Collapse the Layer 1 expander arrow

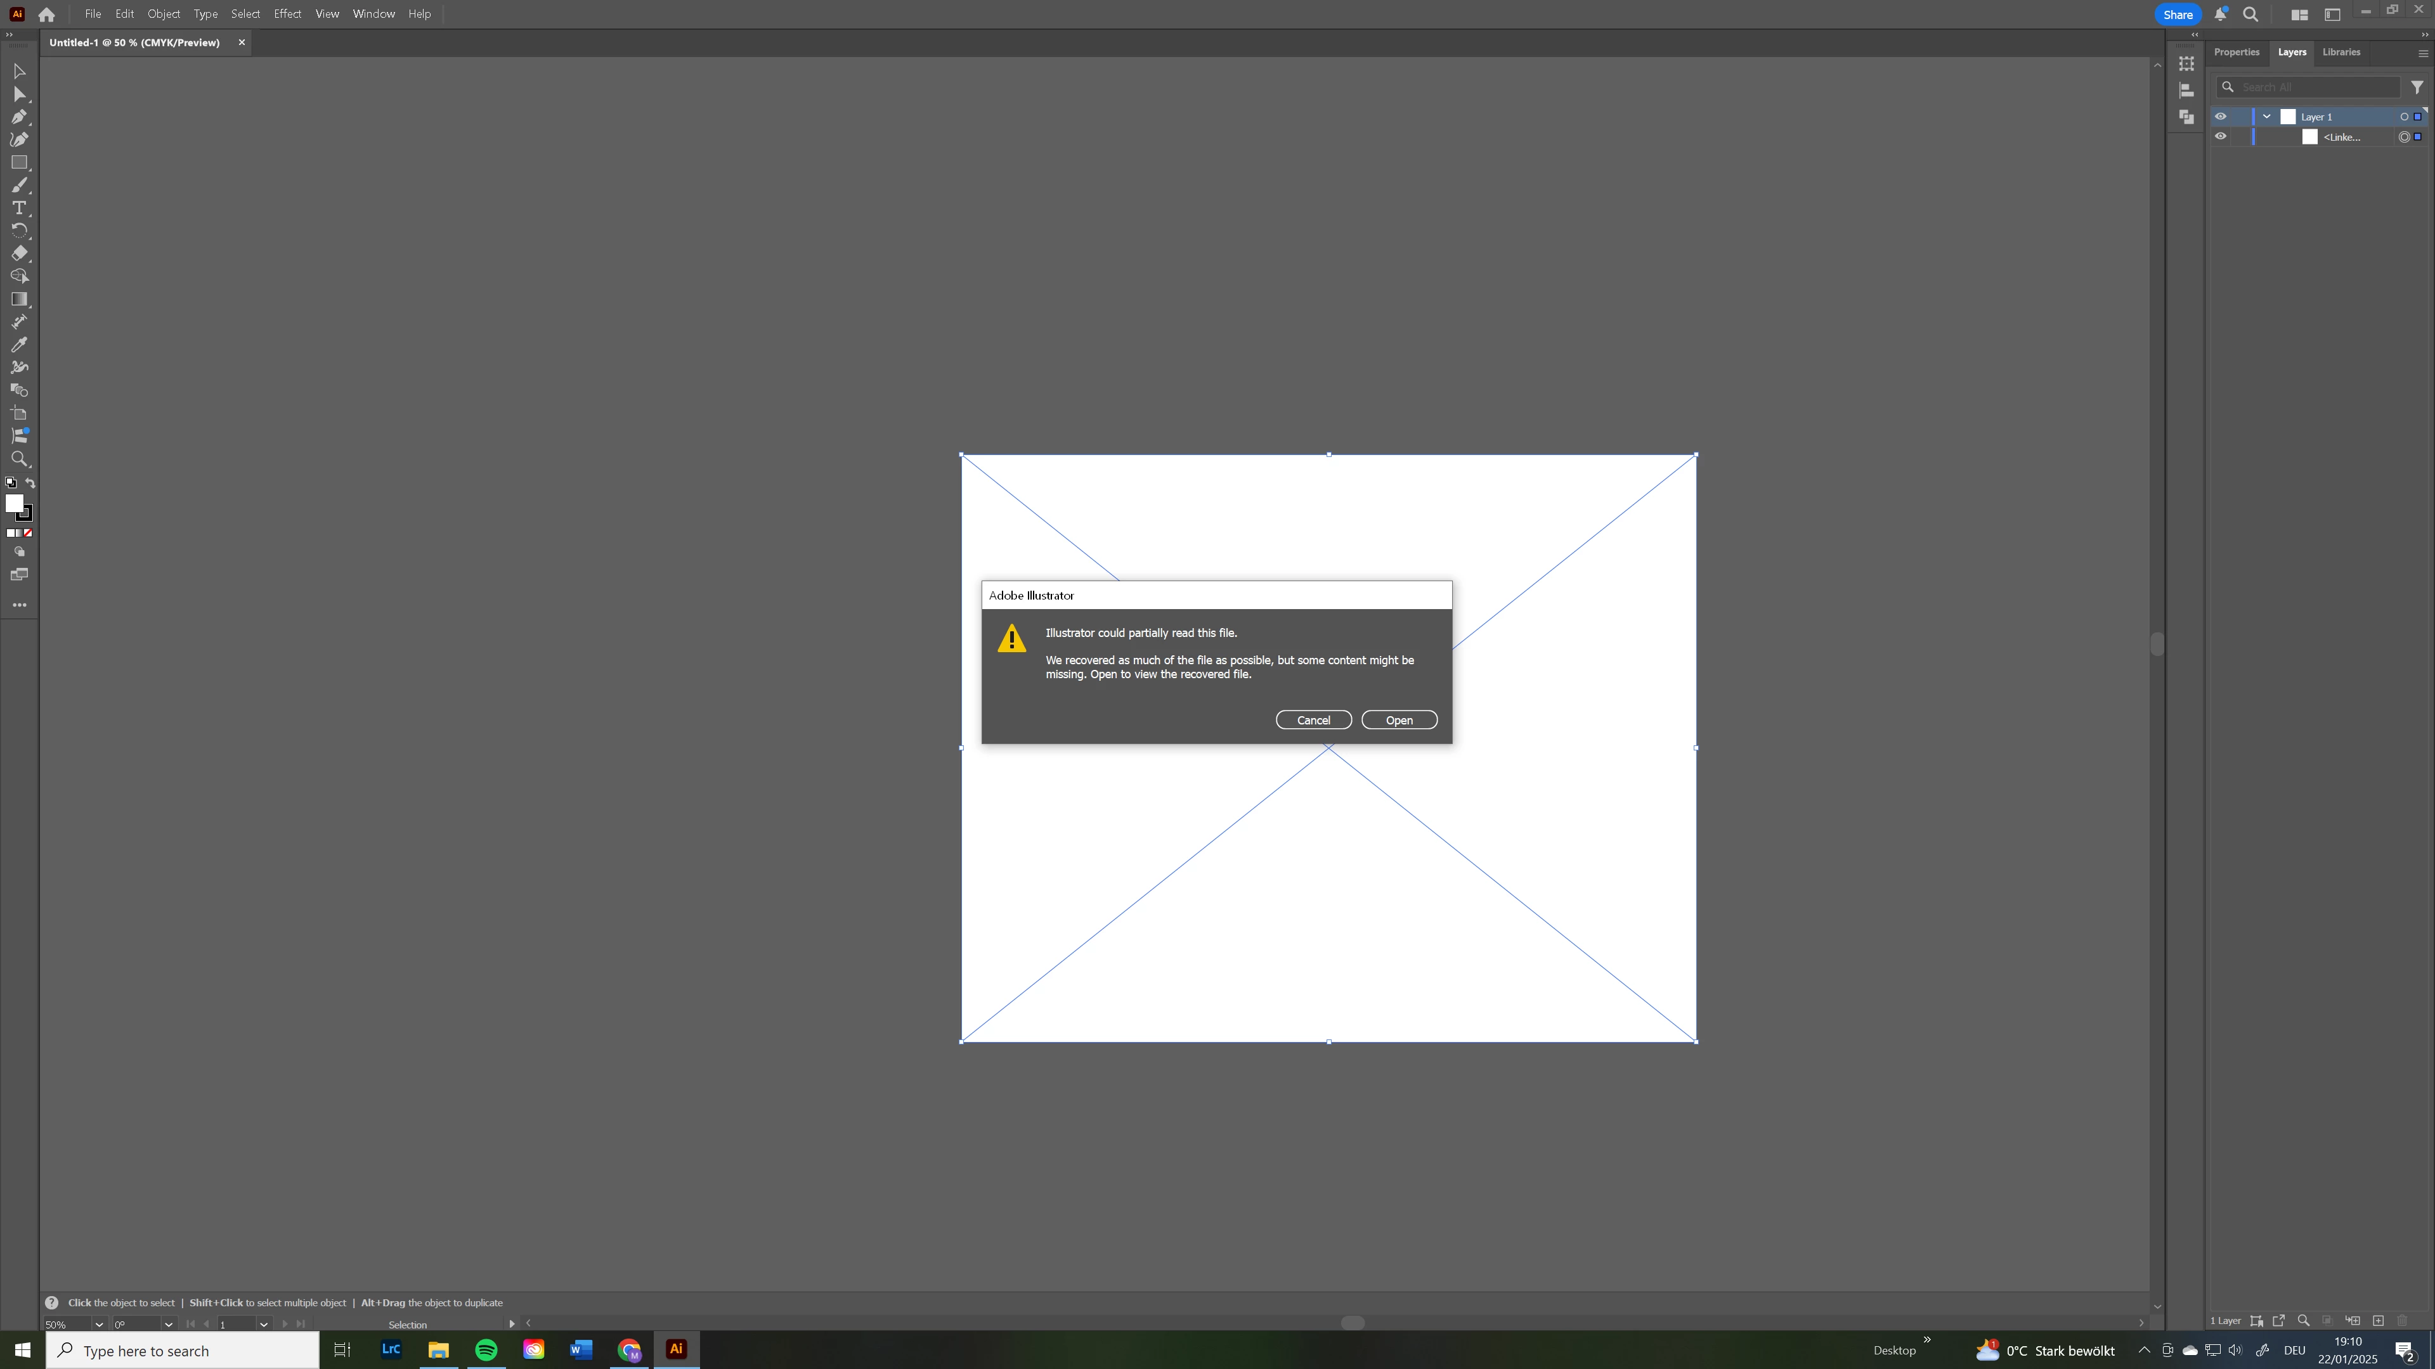tap(2267, 116)
